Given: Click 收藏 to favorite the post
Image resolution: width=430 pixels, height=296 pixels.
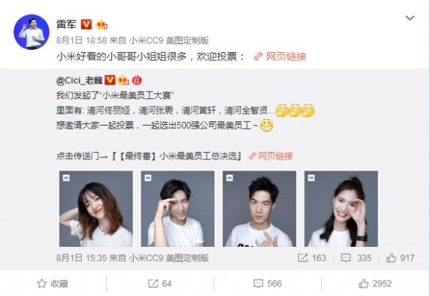Looking at the screenshot, I should point(52,284).
